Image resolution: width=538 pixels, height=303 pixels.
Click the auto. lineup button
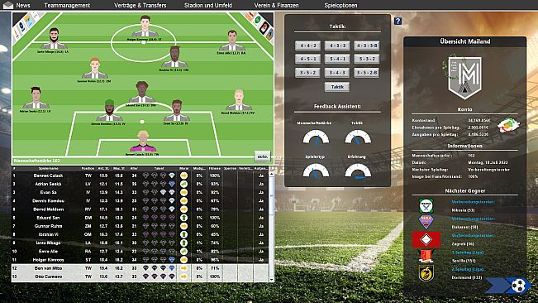click(x=263, y=156)
